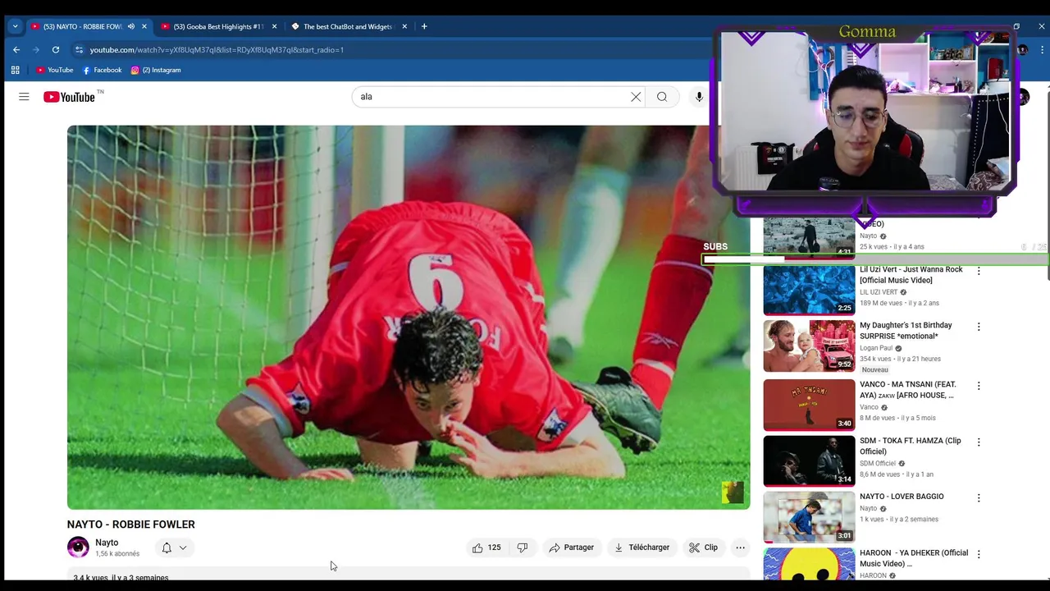Open options for NAYTO - LOVER BAGGIO video
The height and width of the screenshot is (591, 1050).
[979, 497]
